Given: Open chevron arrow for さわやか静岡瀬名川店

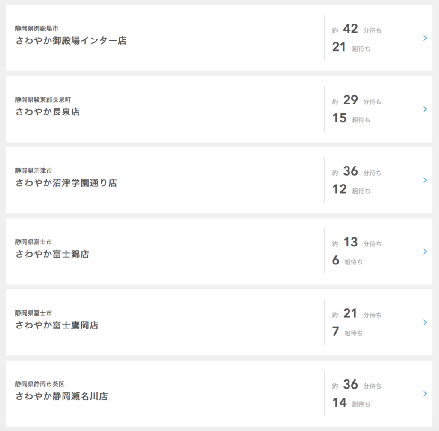Looking at the screenshot, I should pos(425,394).
